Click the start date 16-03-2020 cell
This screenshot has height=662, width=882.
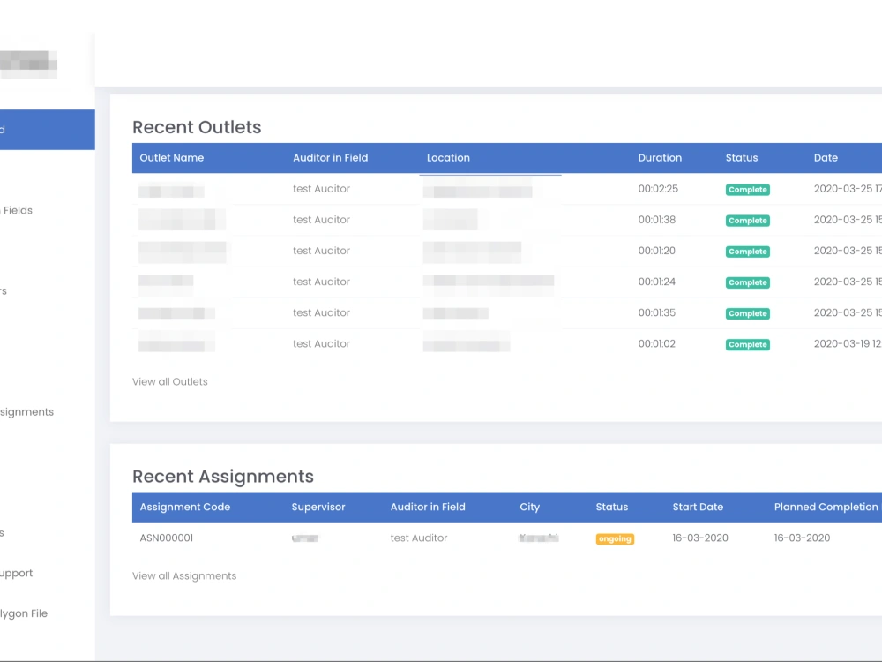pyautogui.click(x=700, y=538)
